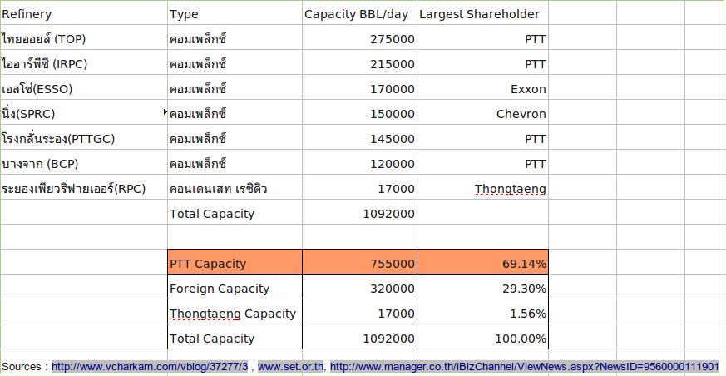Select the Foreign Capacity label cell
This screenshot has width=726, height=376.
point(235,289)
